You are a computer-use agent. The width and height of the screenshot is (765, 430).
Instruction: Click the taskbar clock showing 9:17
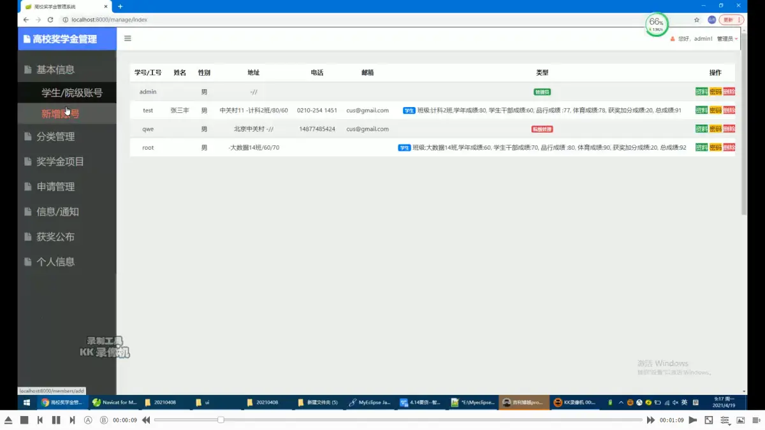pos(724,403)
